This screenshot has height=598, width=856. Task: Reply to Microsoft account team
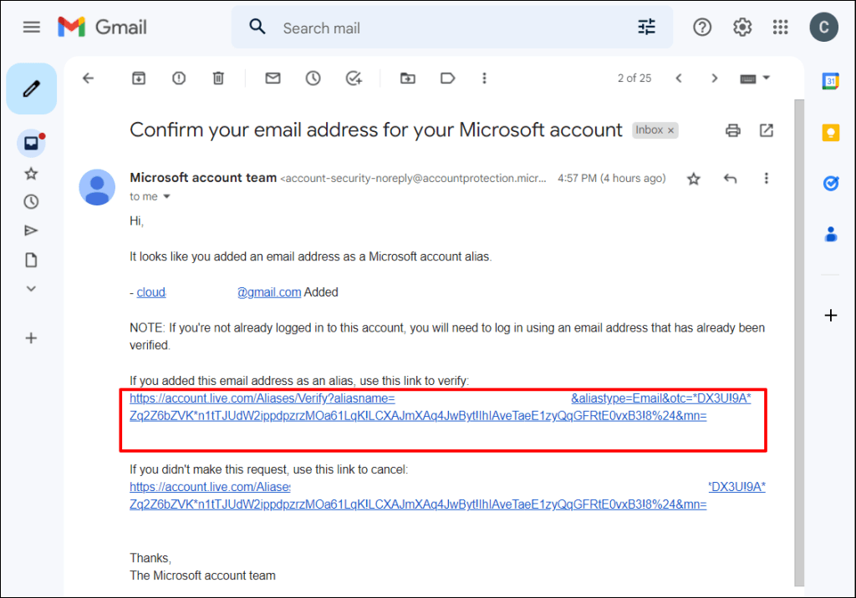pyautogui.click(x=730, y=178)
